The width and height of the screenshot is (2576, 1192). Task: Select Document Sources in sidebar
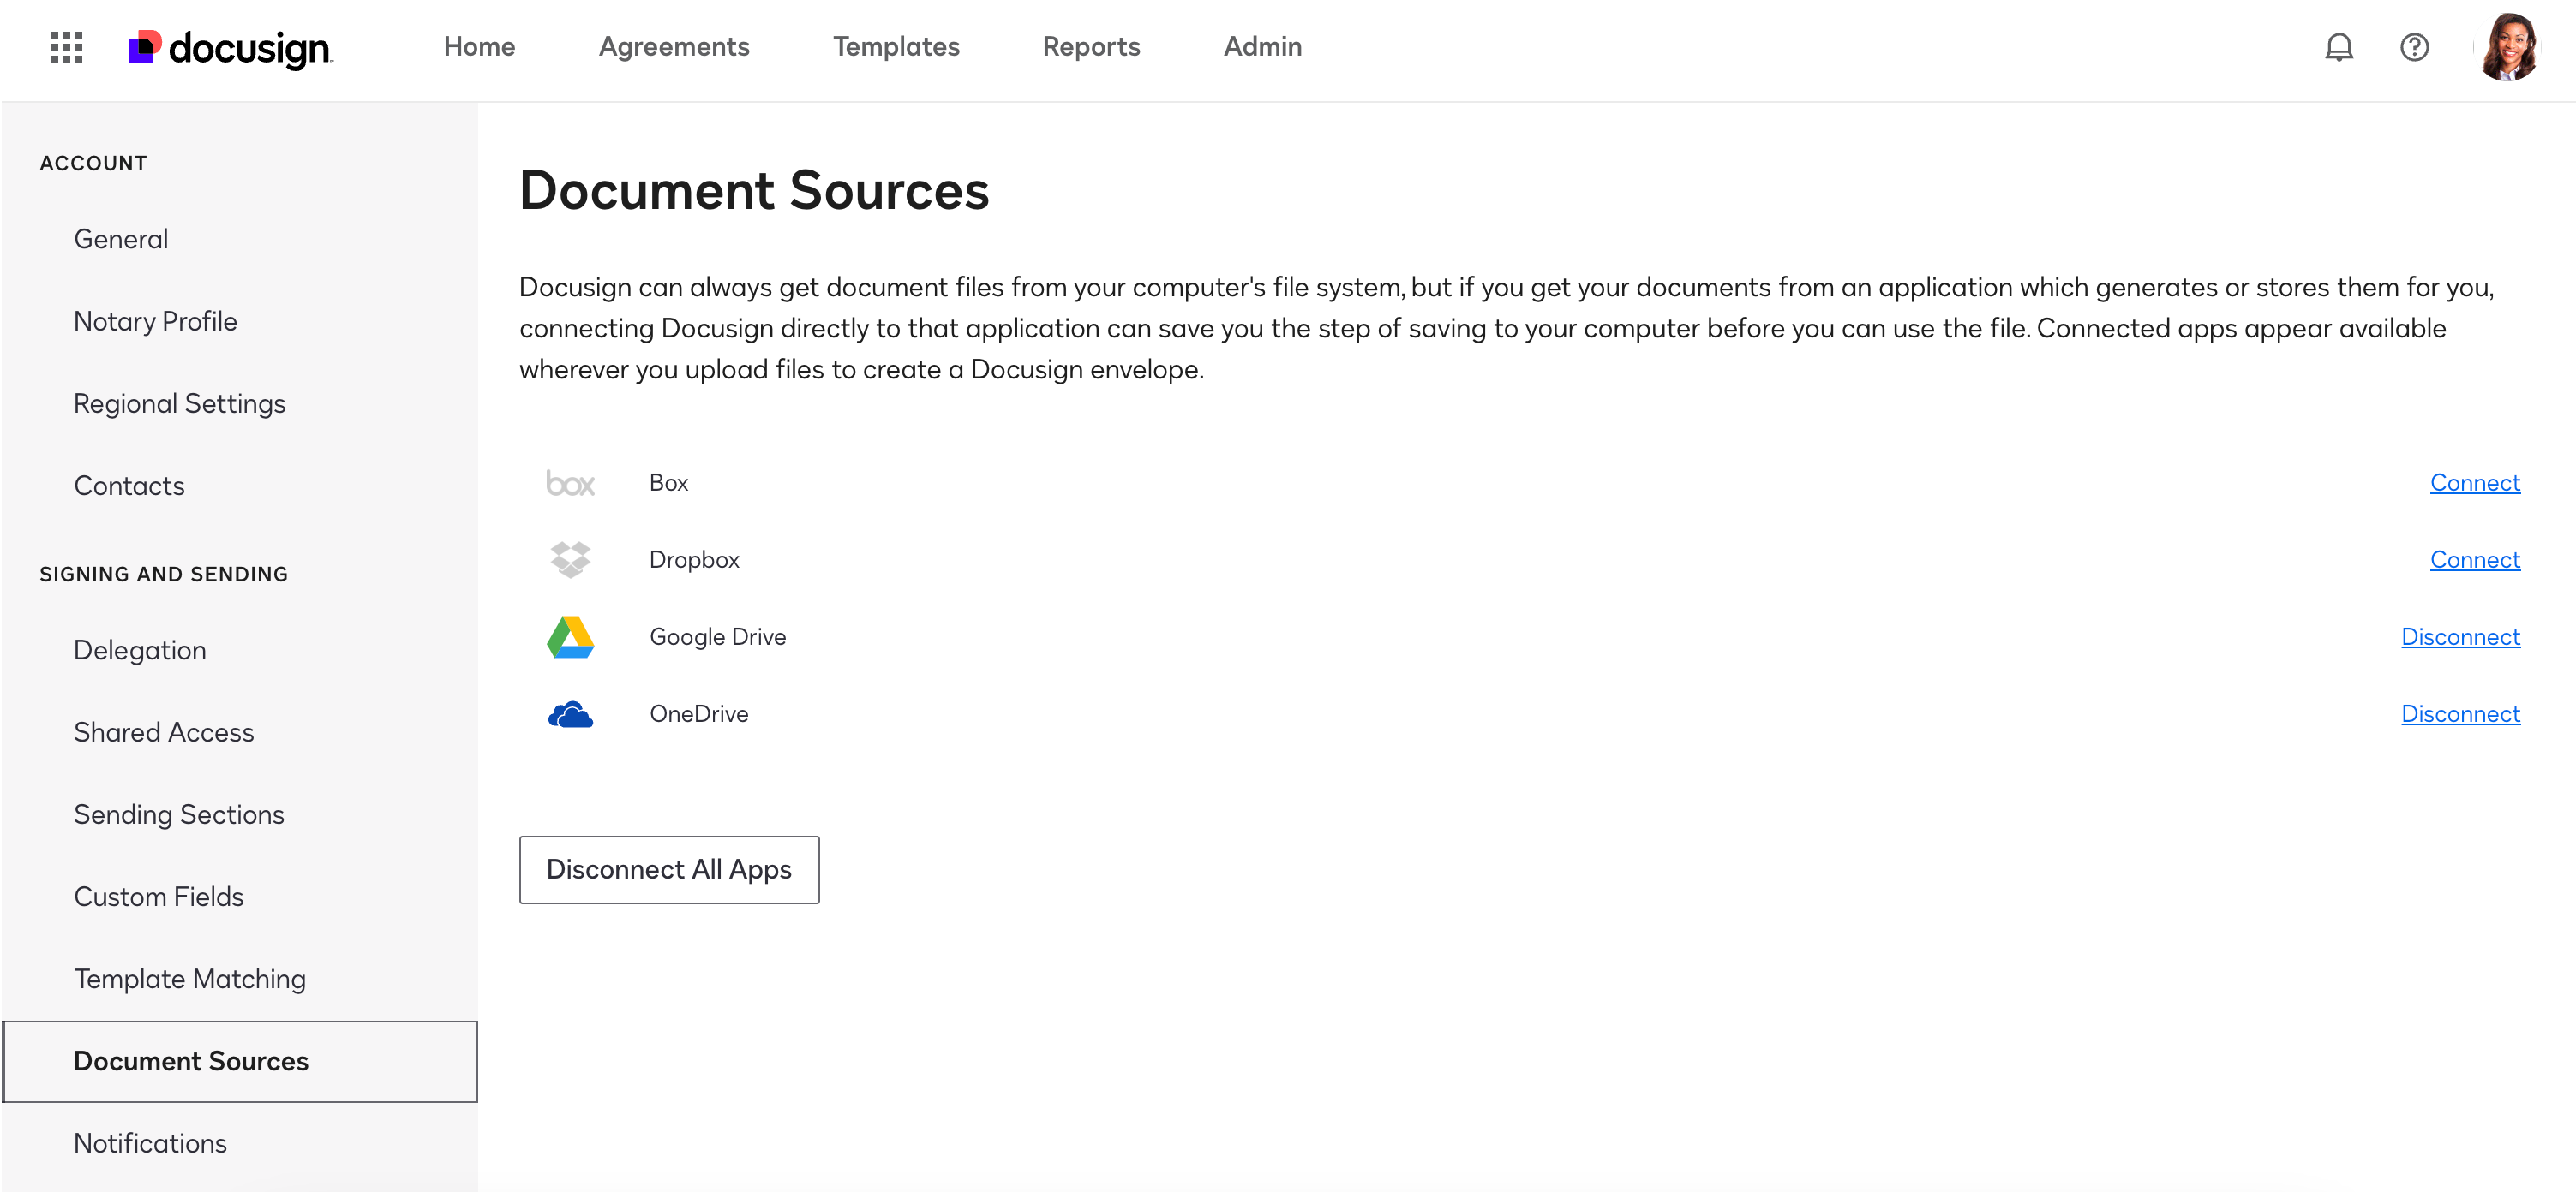click(x=240, y=1061)
